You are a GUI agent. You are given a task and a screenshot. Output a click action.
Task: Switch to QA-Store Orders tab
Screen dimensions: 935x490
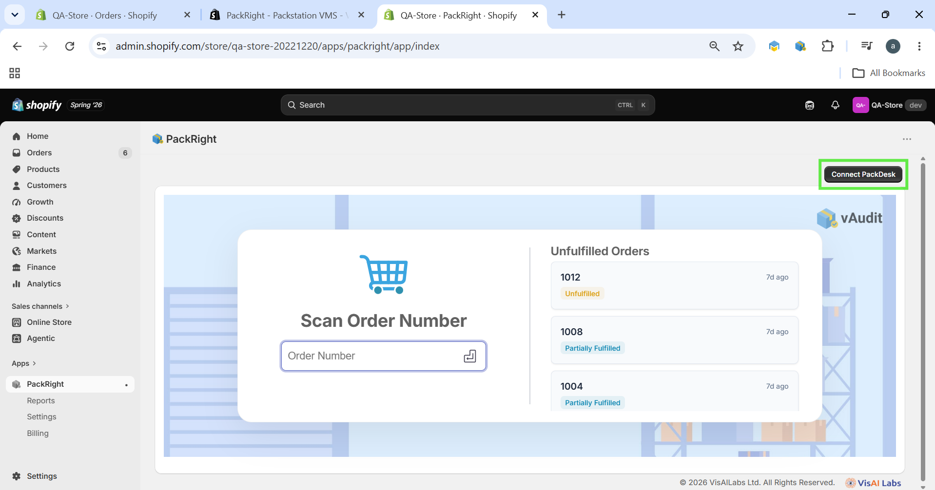(104, 15)
